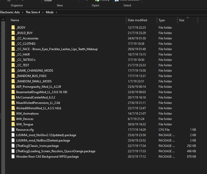
Task: Click the 878 KB size cell
Action: pos(191,157)
